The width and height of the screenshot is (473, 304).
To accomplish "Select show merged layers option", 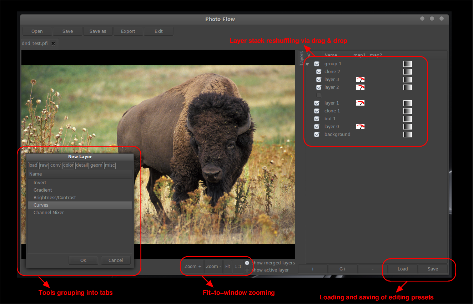I will 247,263.
